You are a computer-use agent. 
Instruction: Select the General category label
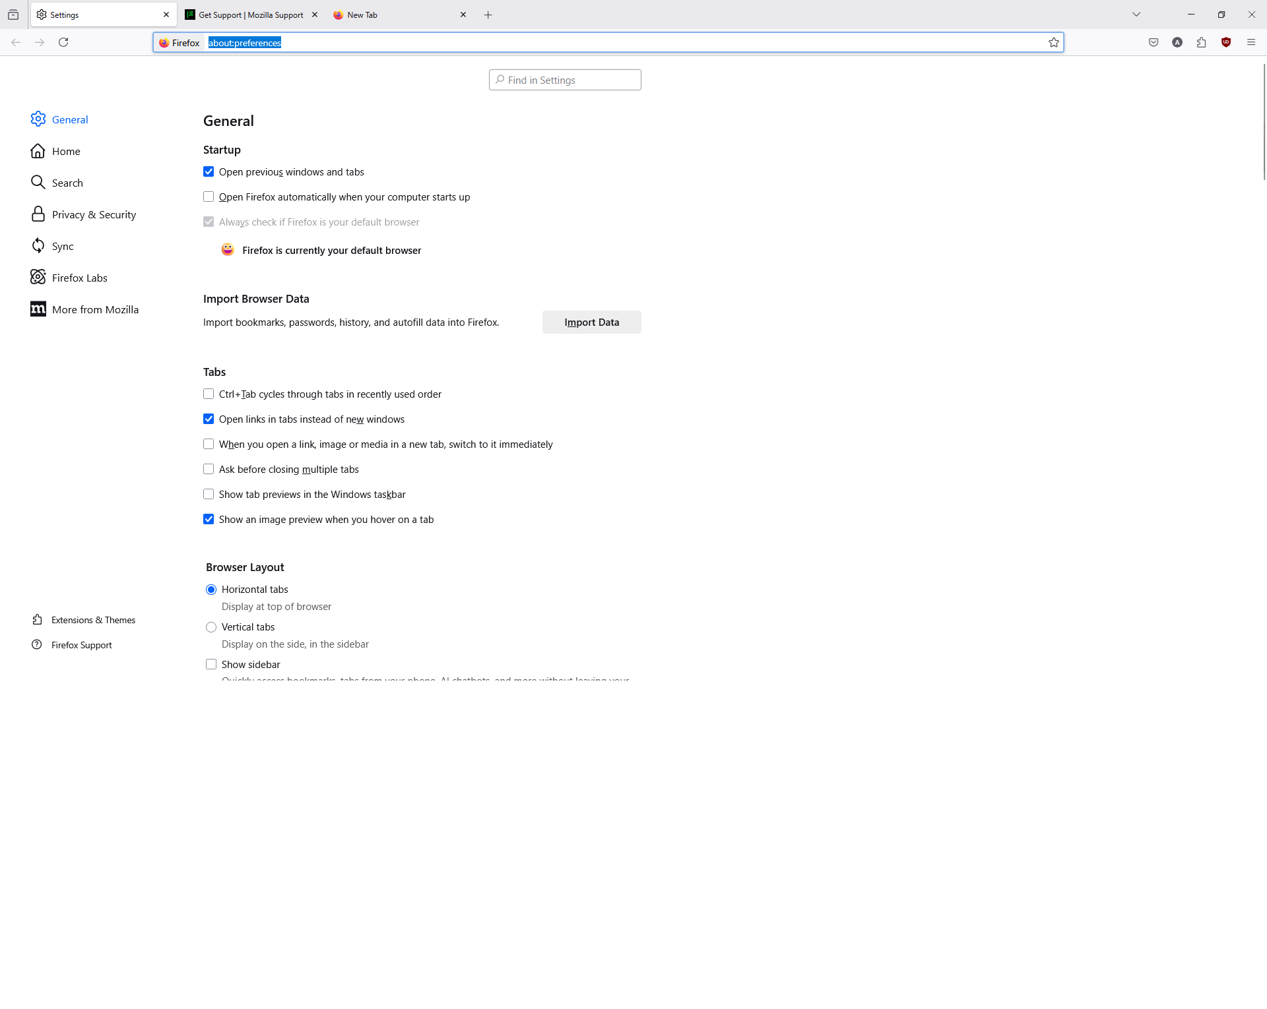pos(70,119)
